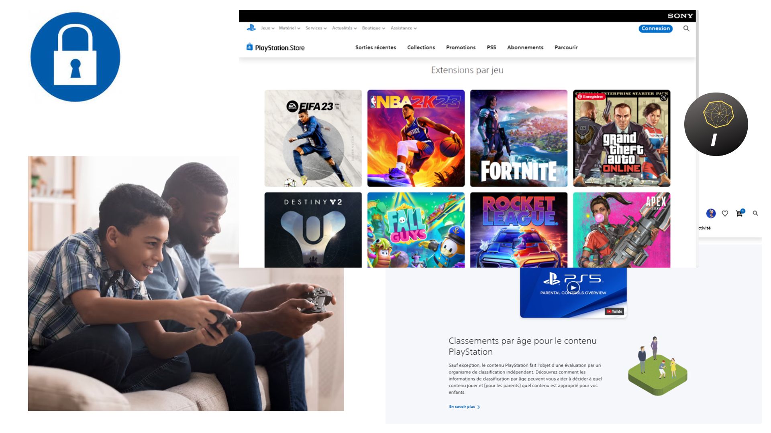Click the Classements par âge heading

click(x=522, y=346)
